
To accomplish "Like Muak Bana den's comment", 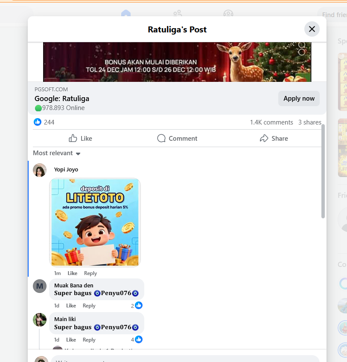I will (71, 305).
